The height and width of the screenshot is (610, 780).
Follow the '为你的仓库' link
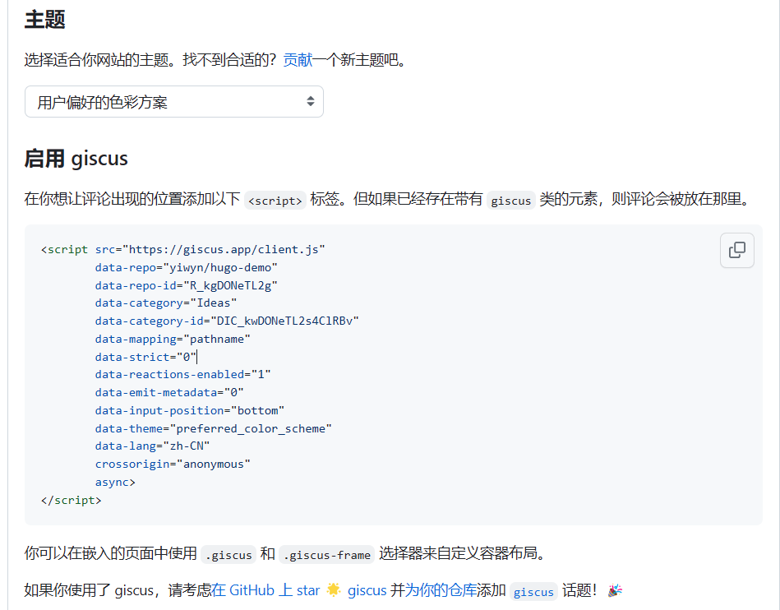(x=441, y=590)
